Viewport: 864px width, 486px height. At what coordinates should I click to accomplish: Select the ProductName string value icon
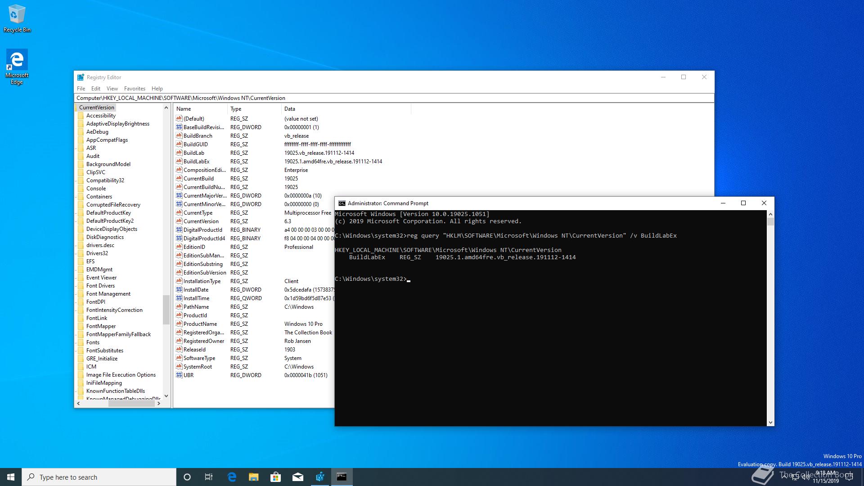coord(179,324)
